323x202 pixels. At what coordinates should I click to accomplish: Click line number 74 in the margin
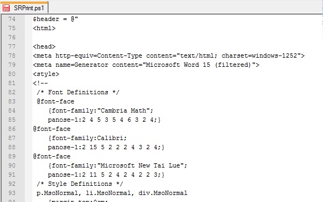(x=12, y=19)
